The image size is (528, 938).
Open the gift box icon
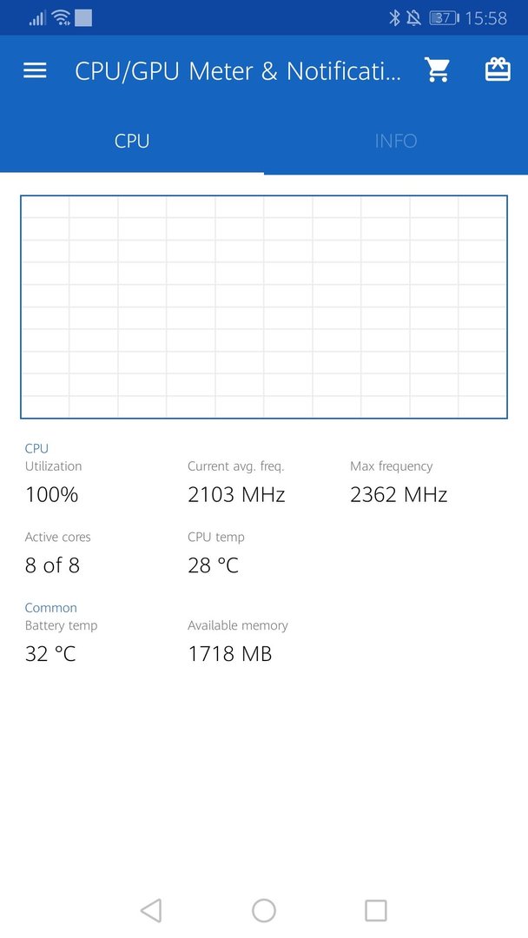tap(498, 69)
